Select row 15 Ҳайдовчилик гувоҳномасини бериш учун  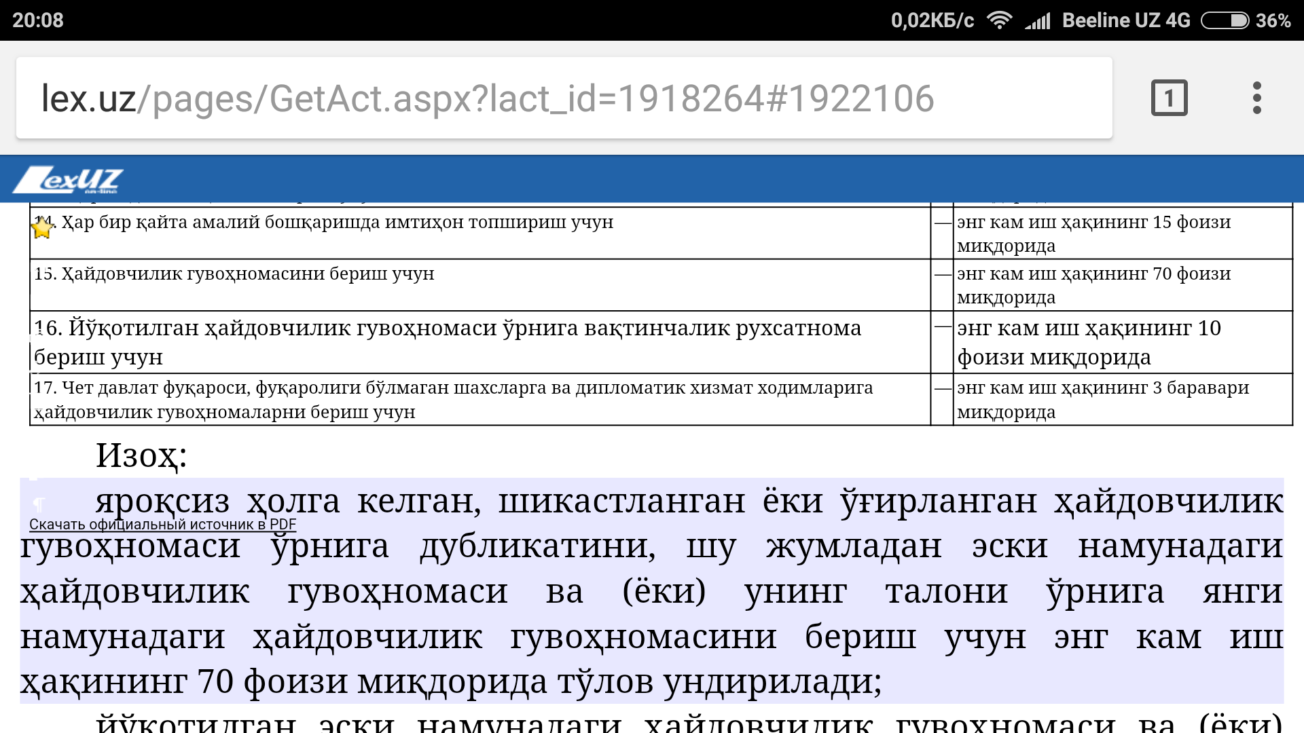point(234,274)
